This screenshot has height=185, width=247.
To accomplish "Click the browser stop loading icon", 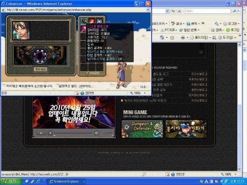I will 179,11.
